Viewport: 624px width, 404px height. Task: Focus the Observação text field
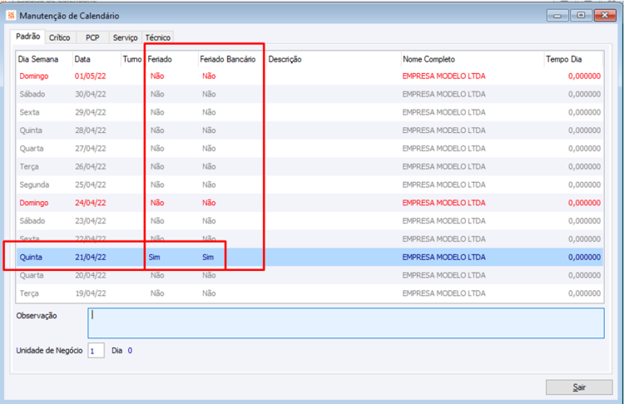(x=346, y=323)
